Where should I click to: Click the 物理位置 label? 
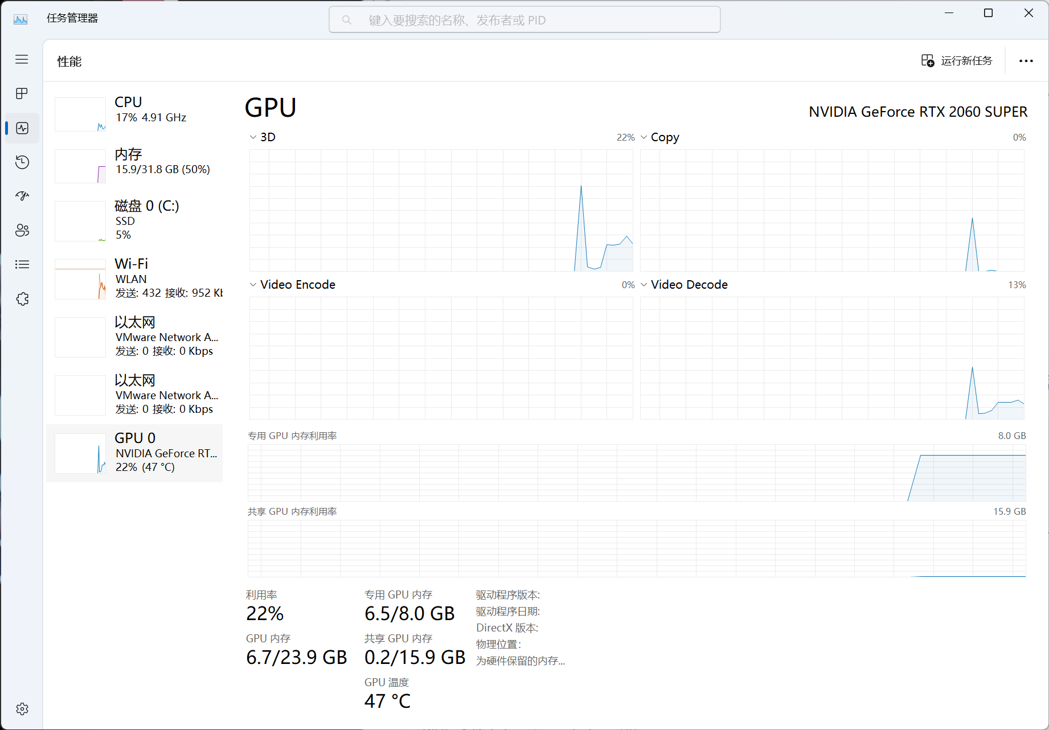point(499,645)
